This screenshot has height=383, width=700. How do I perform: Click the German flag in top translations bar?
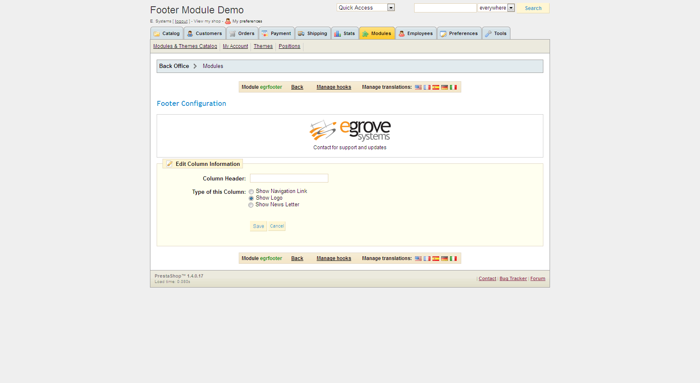click(444, 87)
